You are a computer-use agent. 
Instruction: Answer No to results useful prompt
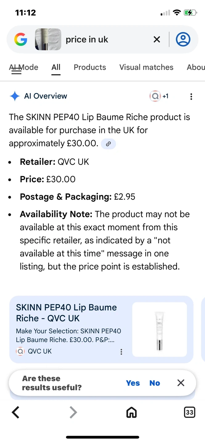[155, 383]
